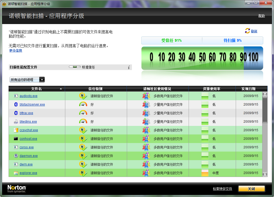Click resource usage bar icon for audiodg.exe

point(205,96)
